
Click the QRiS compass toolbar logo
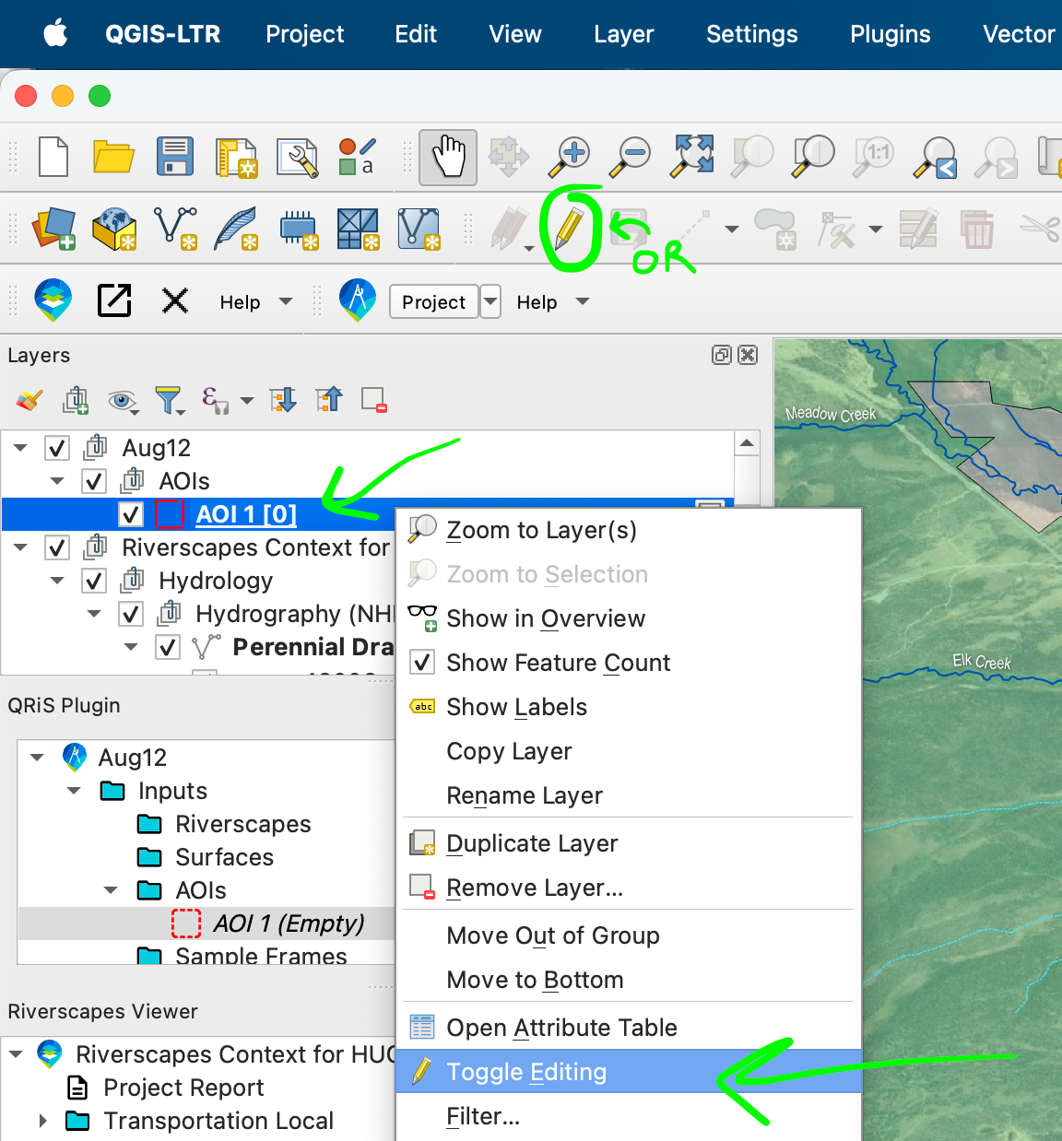click(358, 300)
